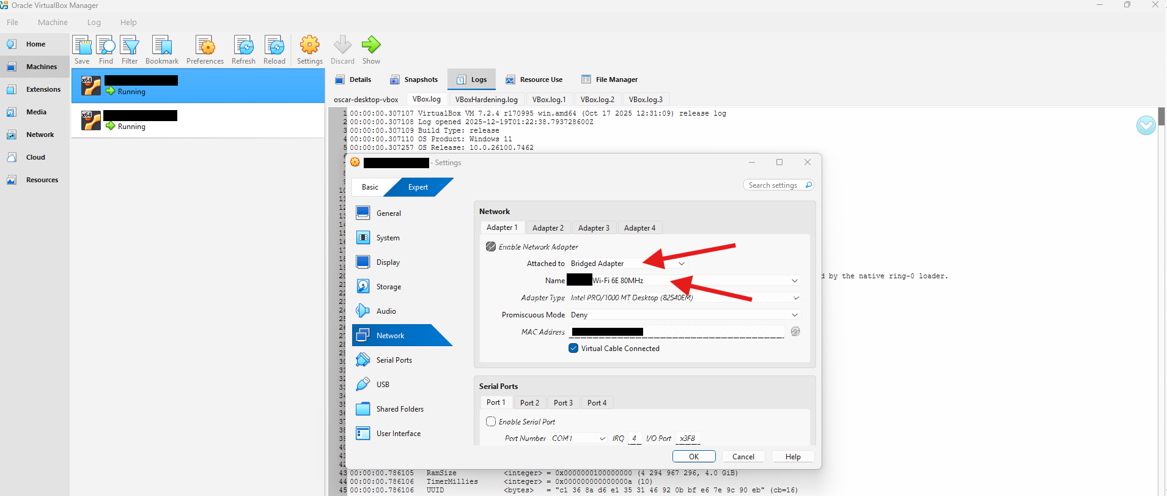Toggle Enable Serial Port checkbox

click(491, 421)
